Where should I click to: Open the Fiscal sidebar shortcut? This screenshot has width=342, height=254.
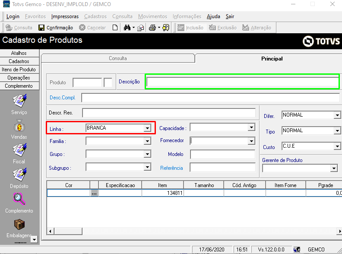(x=19, y=150)
